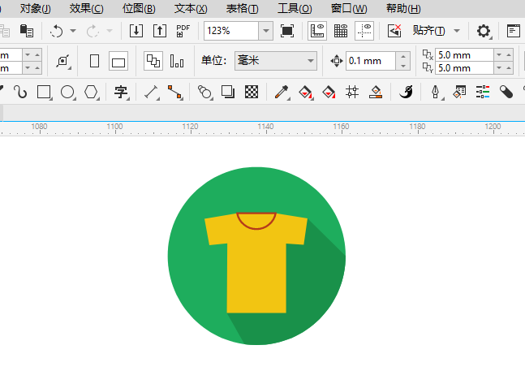525x384 pixels.
Task: Select the Connector tool
Action: click(x=174, y=92)
